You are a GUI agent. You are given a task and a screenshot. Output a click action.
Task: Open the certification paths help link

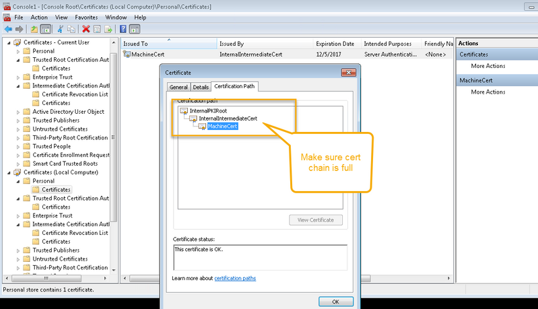[235, 278]
